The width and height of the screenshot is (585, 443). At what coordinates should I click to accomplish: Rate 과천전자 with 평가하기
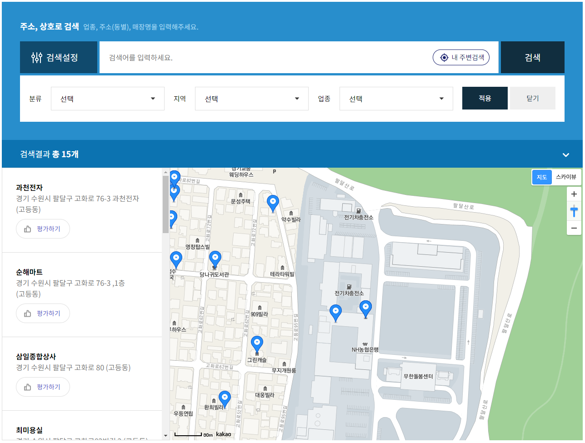coord(43,229)
